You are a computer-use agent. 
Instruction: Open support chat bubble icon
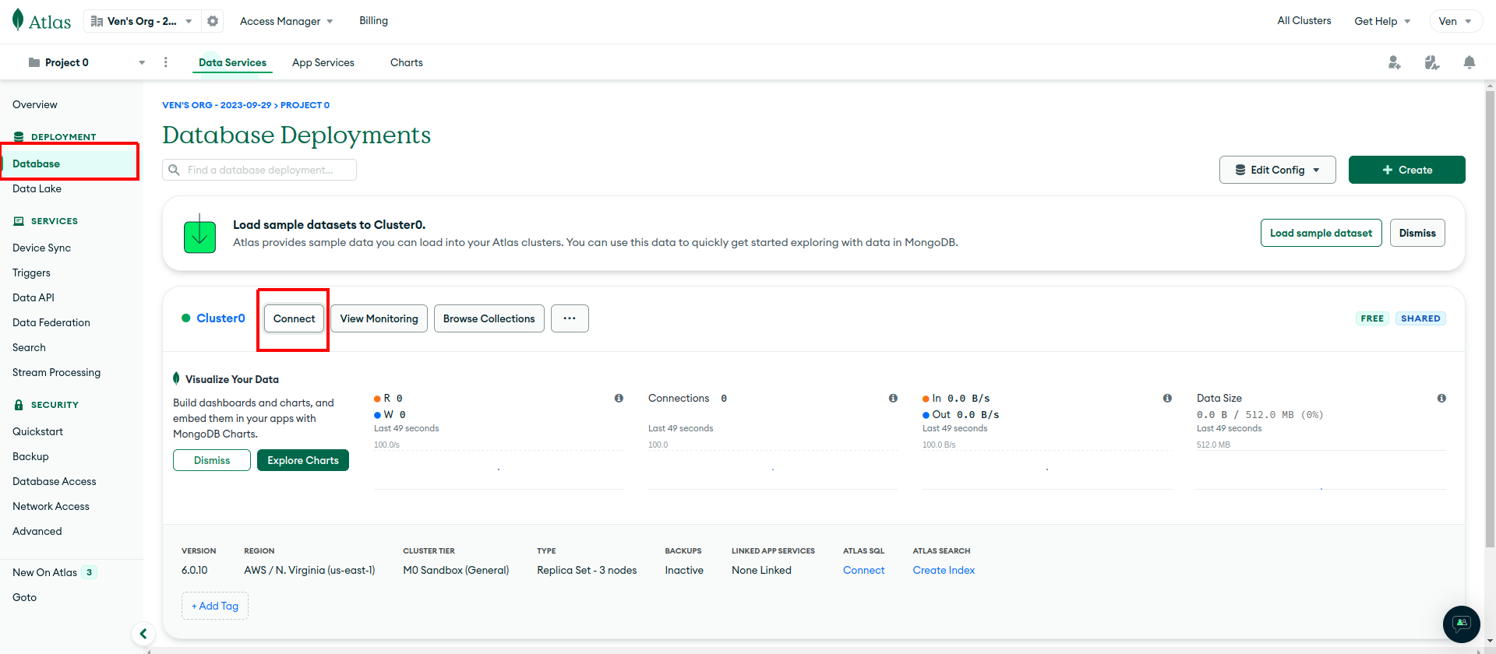click(1462, 624)
